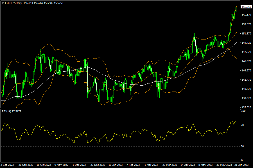Click the 16 Jan 2023 date label
The height and width of the screenshot is (168, 253).
click(116, 165)
